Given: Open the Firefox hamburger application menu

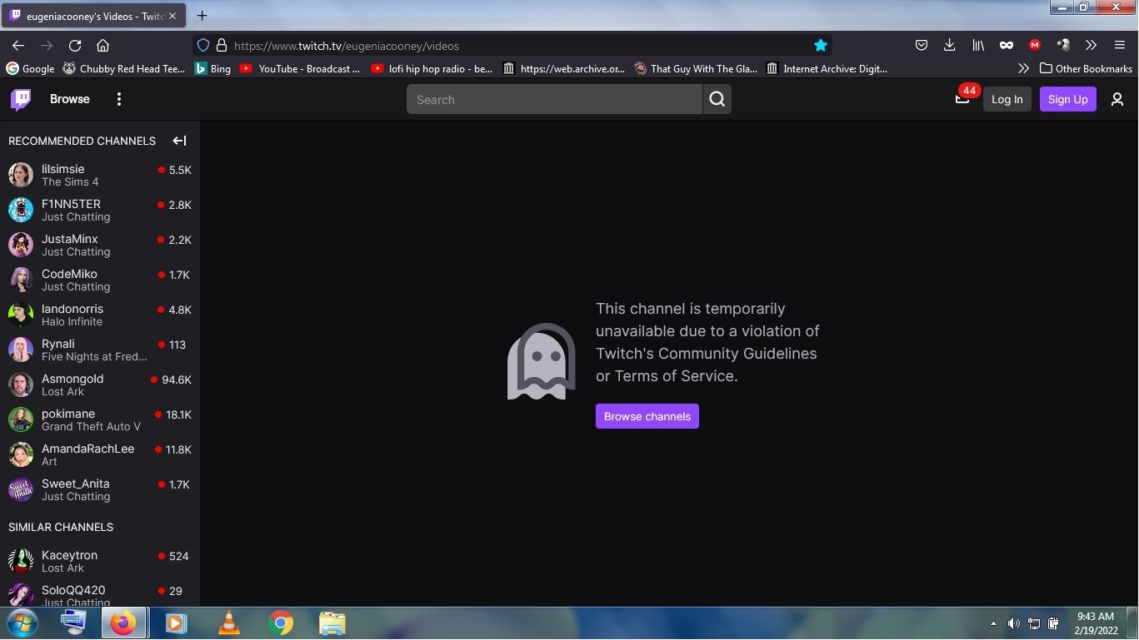Looking at the screenshot, I should 1119,46.
